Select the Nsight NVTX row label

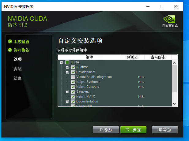point(85,96)
